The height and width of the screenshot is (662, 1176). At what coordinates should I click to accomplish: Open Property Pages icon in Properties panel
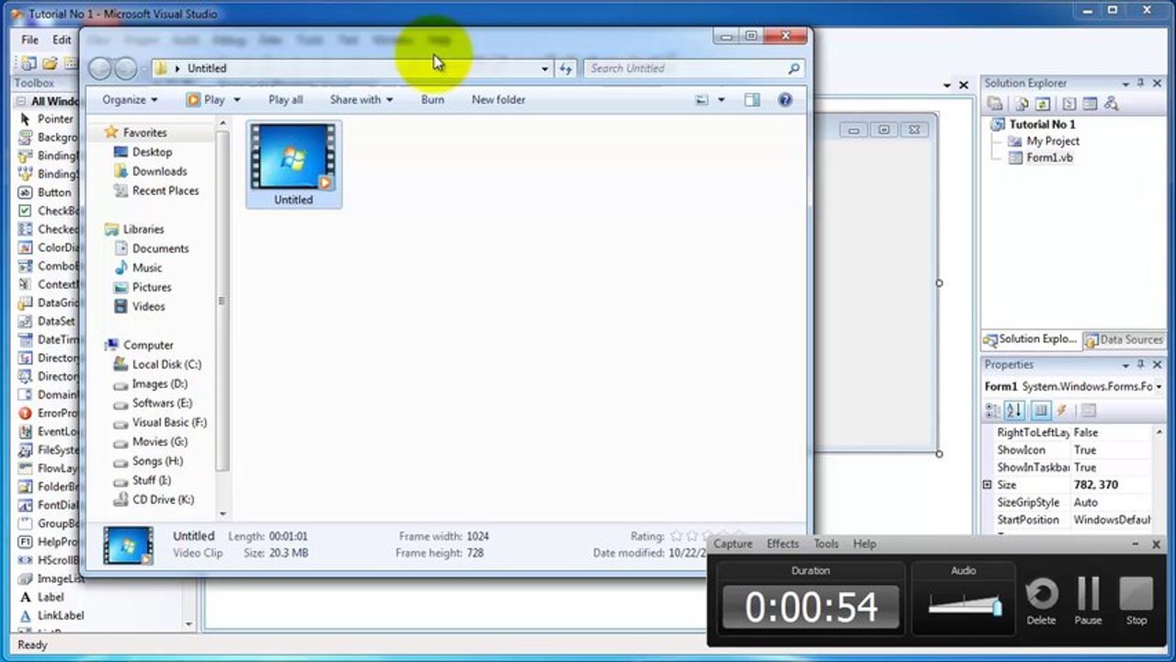tap(1088, 411)
